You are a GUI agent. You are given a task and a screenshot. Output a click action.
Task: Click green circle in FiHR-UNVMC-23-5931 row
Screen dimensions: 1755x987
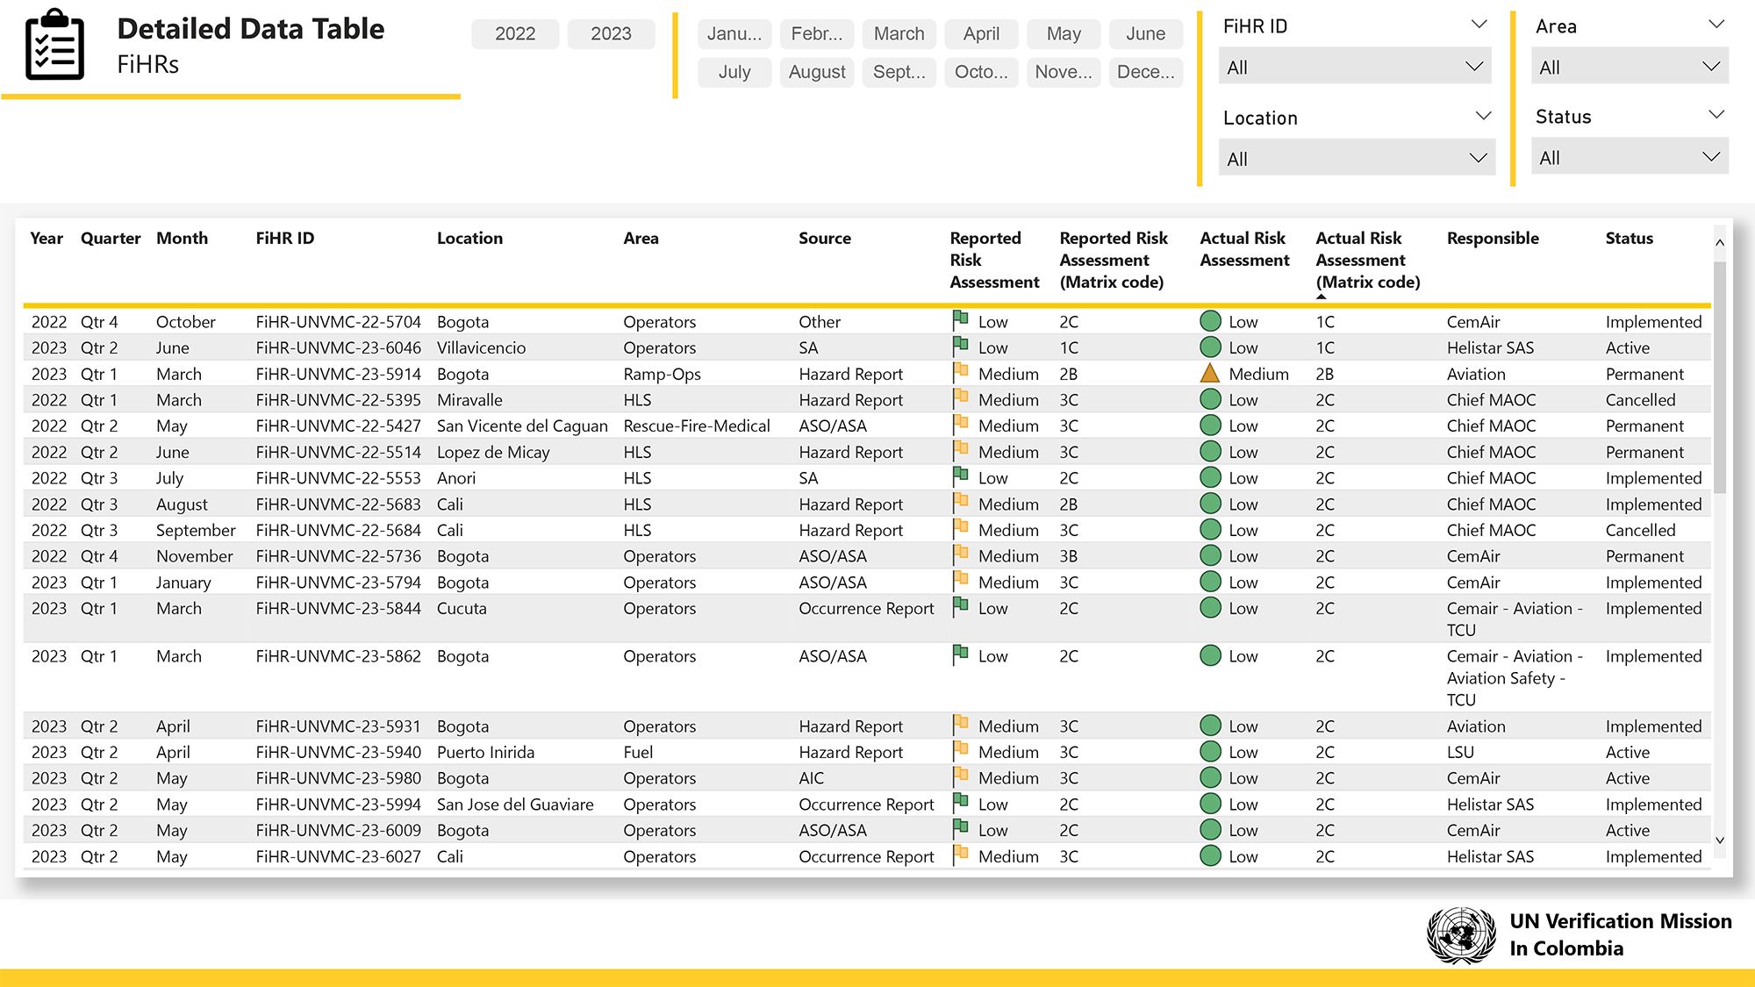(1210, 726)
